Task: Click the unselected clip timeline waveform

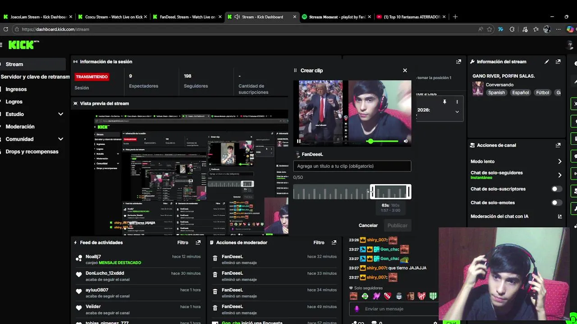Action: tap(331, 193)
